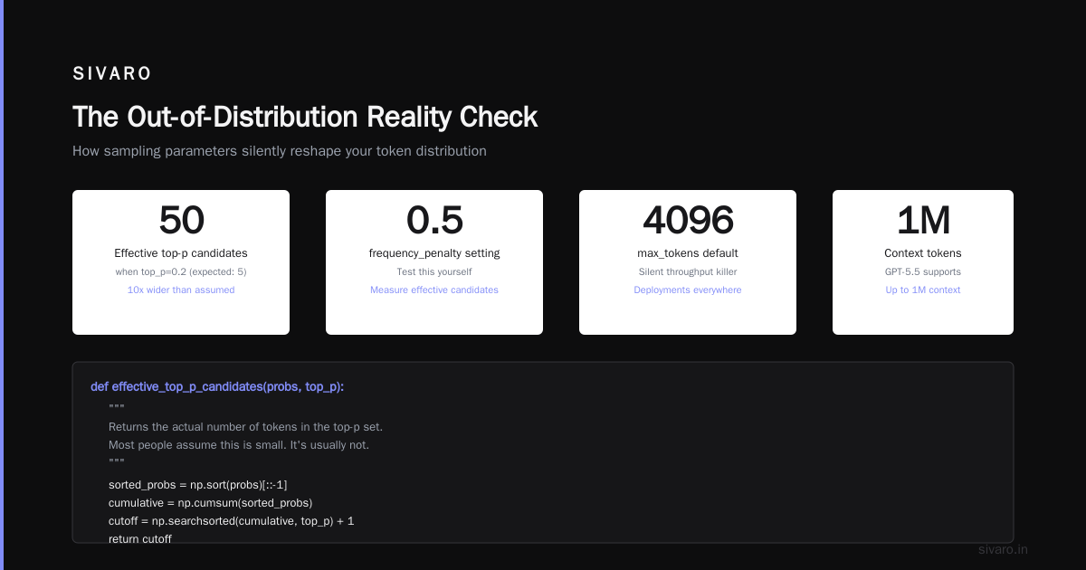Image resolution: width=1086 pixels, height=570 pixels.
Task: Click the 'Measure effective candidates' link
Action: tap(434, 290)
